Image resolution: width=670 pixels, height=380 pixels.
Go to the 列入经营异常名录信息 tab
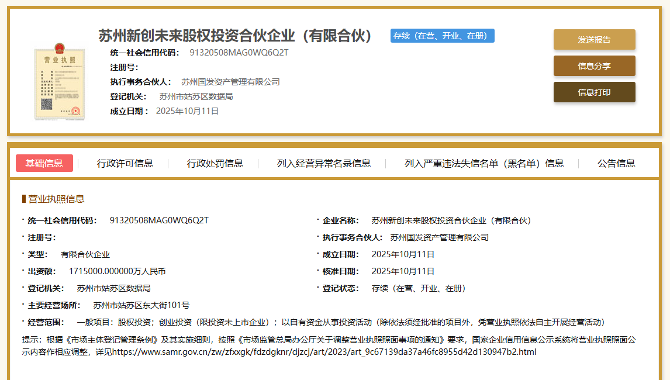323,163
